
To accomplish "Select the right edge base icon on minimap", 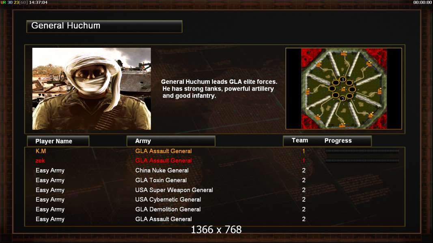I will [380, 91].
